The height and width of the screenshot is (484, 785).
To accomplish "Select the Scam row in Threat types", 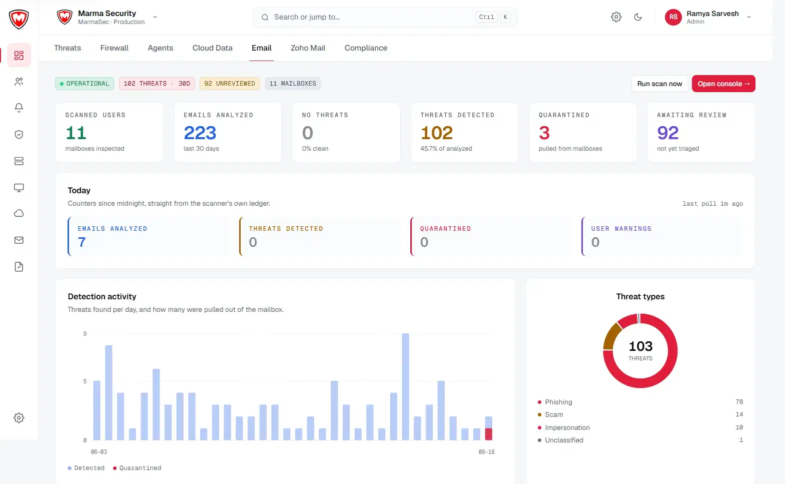I will 640,414.
